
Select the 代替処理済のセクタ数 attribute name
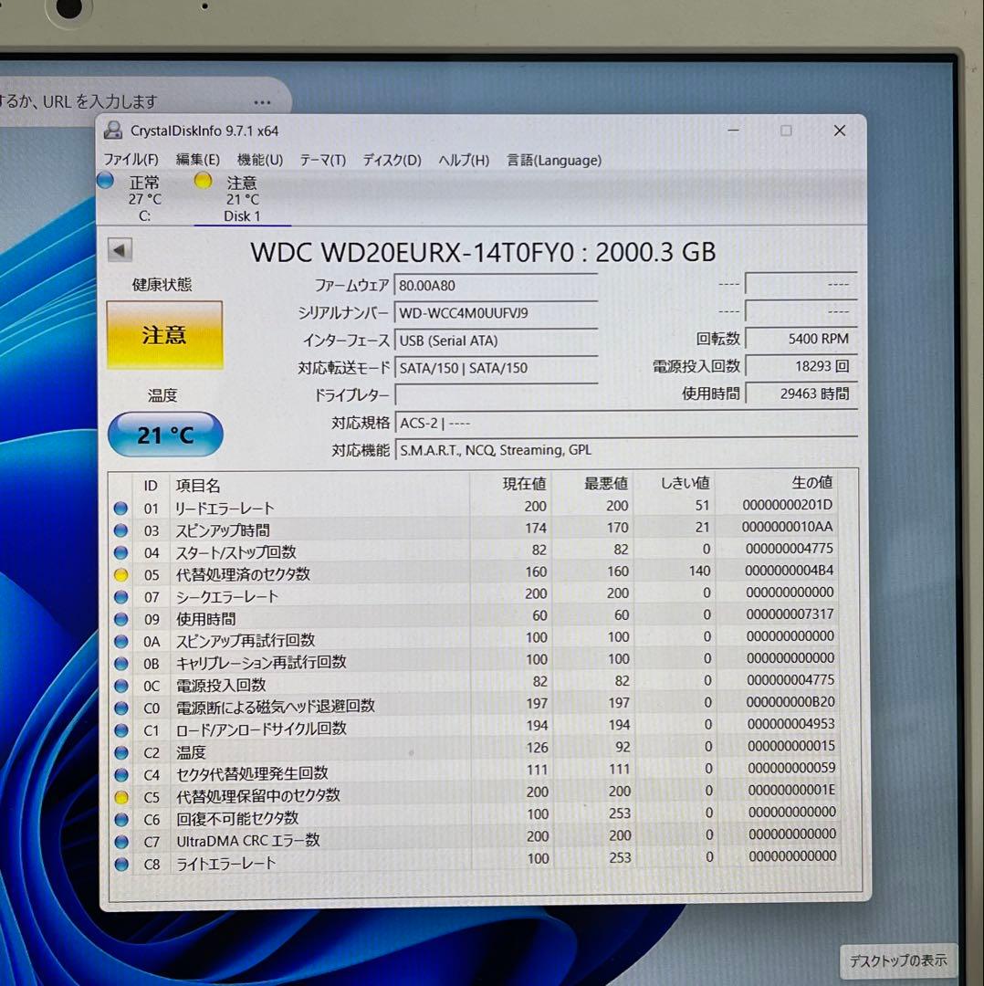pyautogui.click(x=243, y=574)
